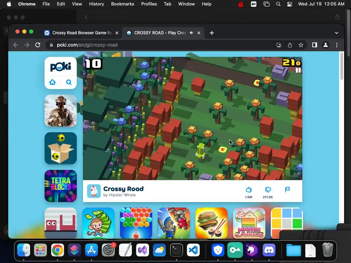Click the red lock menu bar icon
Viewport: 351px width, 263px height.
241,4
